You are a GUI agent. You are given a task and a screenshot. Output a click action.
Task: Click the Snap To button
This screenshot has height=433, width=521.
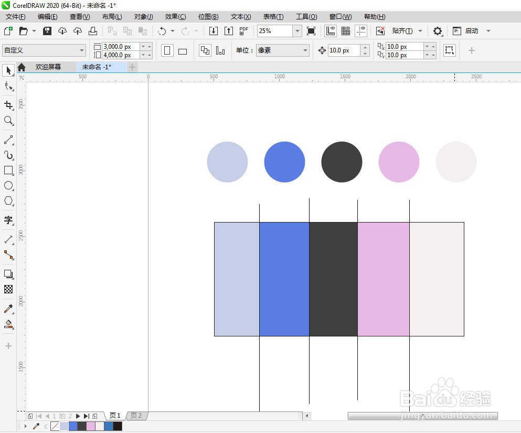click(402, 31)
